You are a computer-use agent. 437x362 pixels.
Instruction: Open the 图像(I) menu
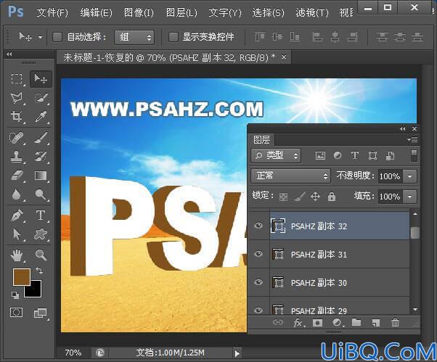point(139,12)
